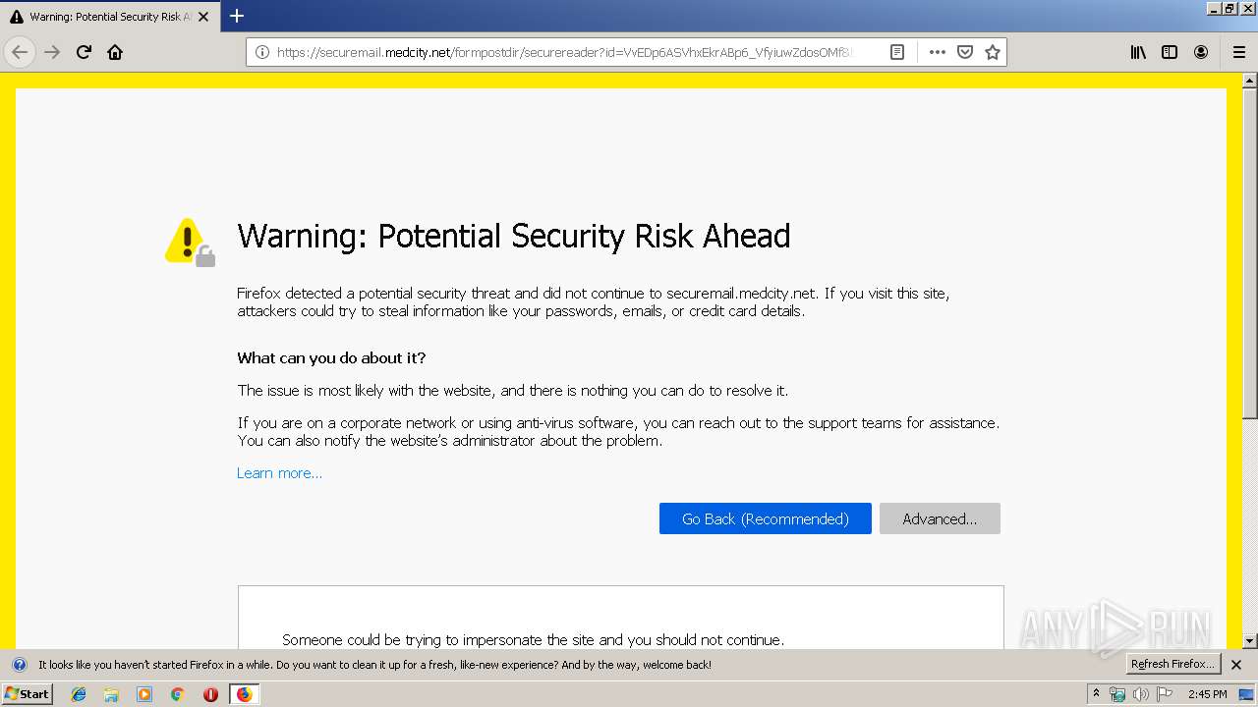
Task: Save page to Pocket
Action: (x=965, y=52)
